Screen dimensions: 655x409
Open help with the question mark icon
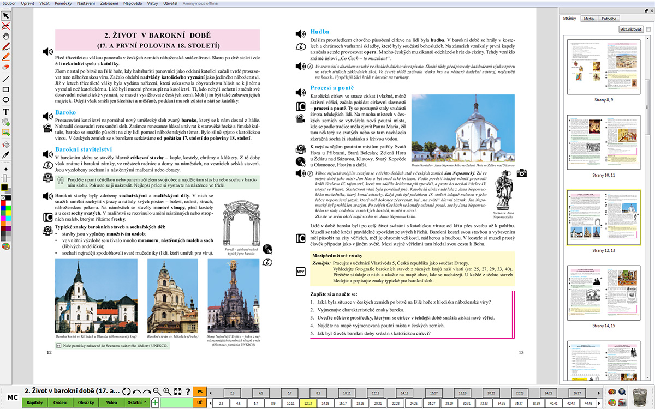tap(188, 391)
